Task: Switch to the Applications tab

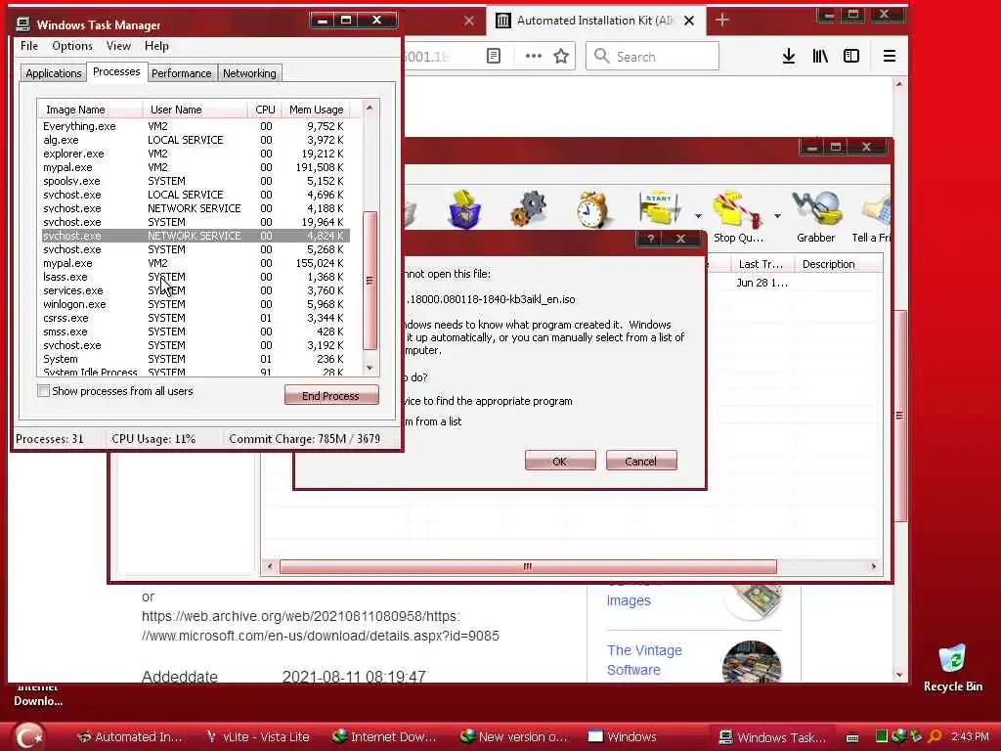Action: (x=54, y=73)
